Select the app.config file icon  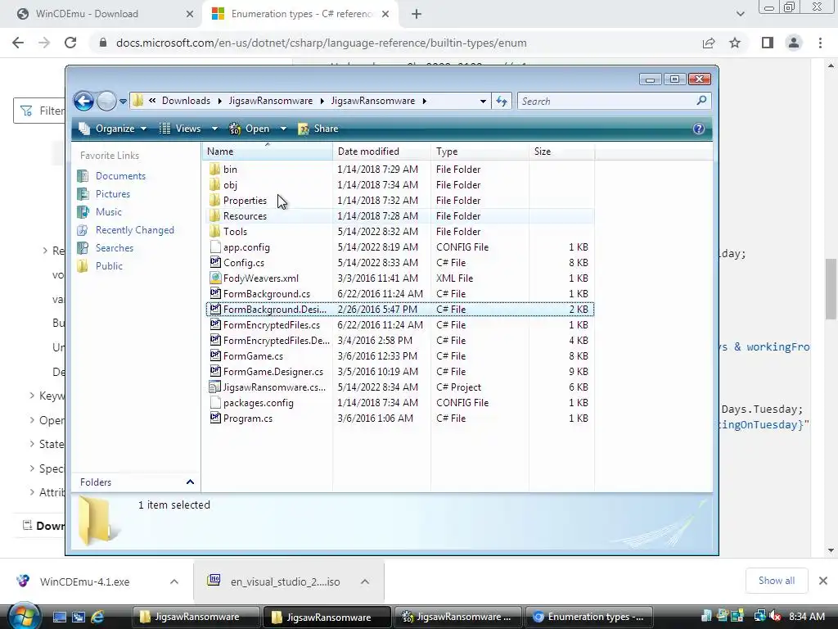coord(215,247)
